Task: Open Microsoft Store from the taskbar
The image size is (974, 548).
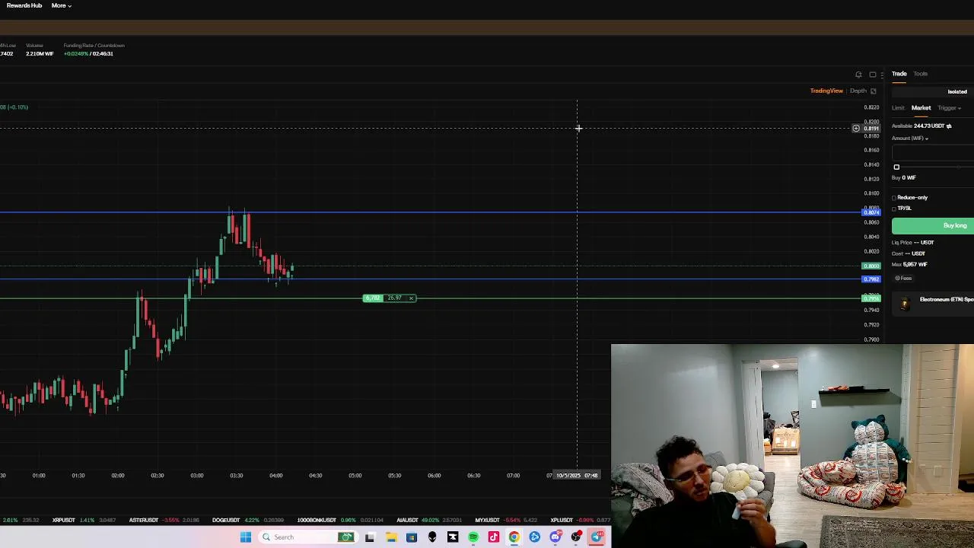Action: coord(412,537)
